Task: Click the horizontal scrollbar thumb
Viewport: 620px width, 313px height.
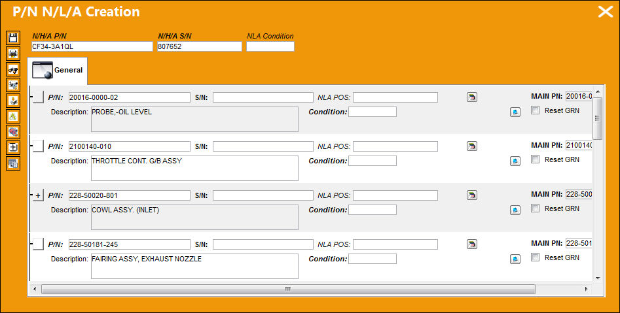Action: (288, 289)
